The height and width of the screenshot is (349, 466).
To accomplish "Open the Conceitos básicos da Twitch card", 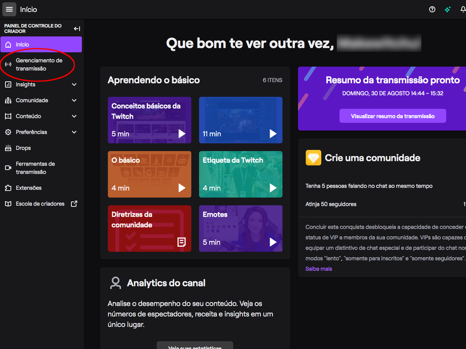I will pyautogui.click(x=149, y=120).
